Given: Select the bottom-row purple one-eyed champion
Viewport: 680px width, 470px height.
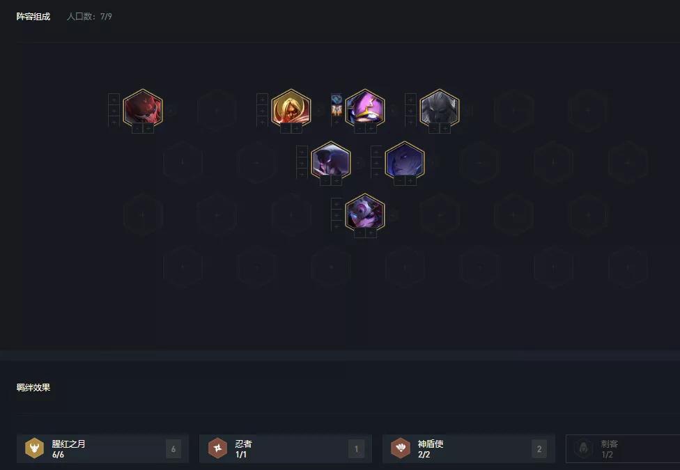Looking at the screenshot, I should click(365, 212).
